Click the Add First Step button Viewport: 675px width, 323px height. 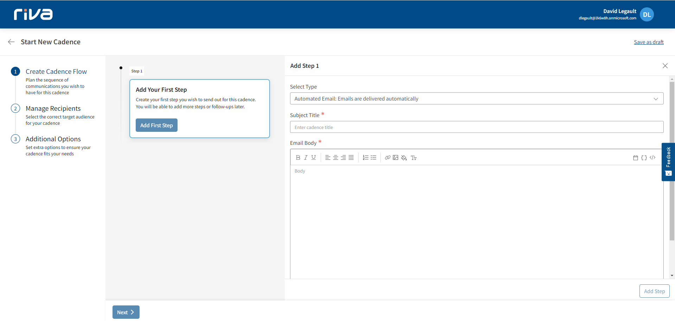(x=156, y=125)
